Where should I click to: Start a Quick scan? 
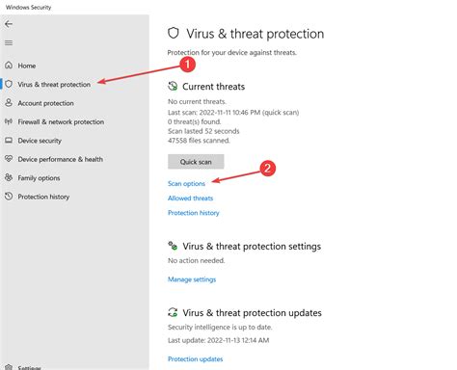(196, 162)
